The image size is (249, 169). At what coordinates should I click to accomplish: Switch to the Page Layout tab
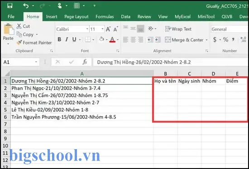(77, 17)
